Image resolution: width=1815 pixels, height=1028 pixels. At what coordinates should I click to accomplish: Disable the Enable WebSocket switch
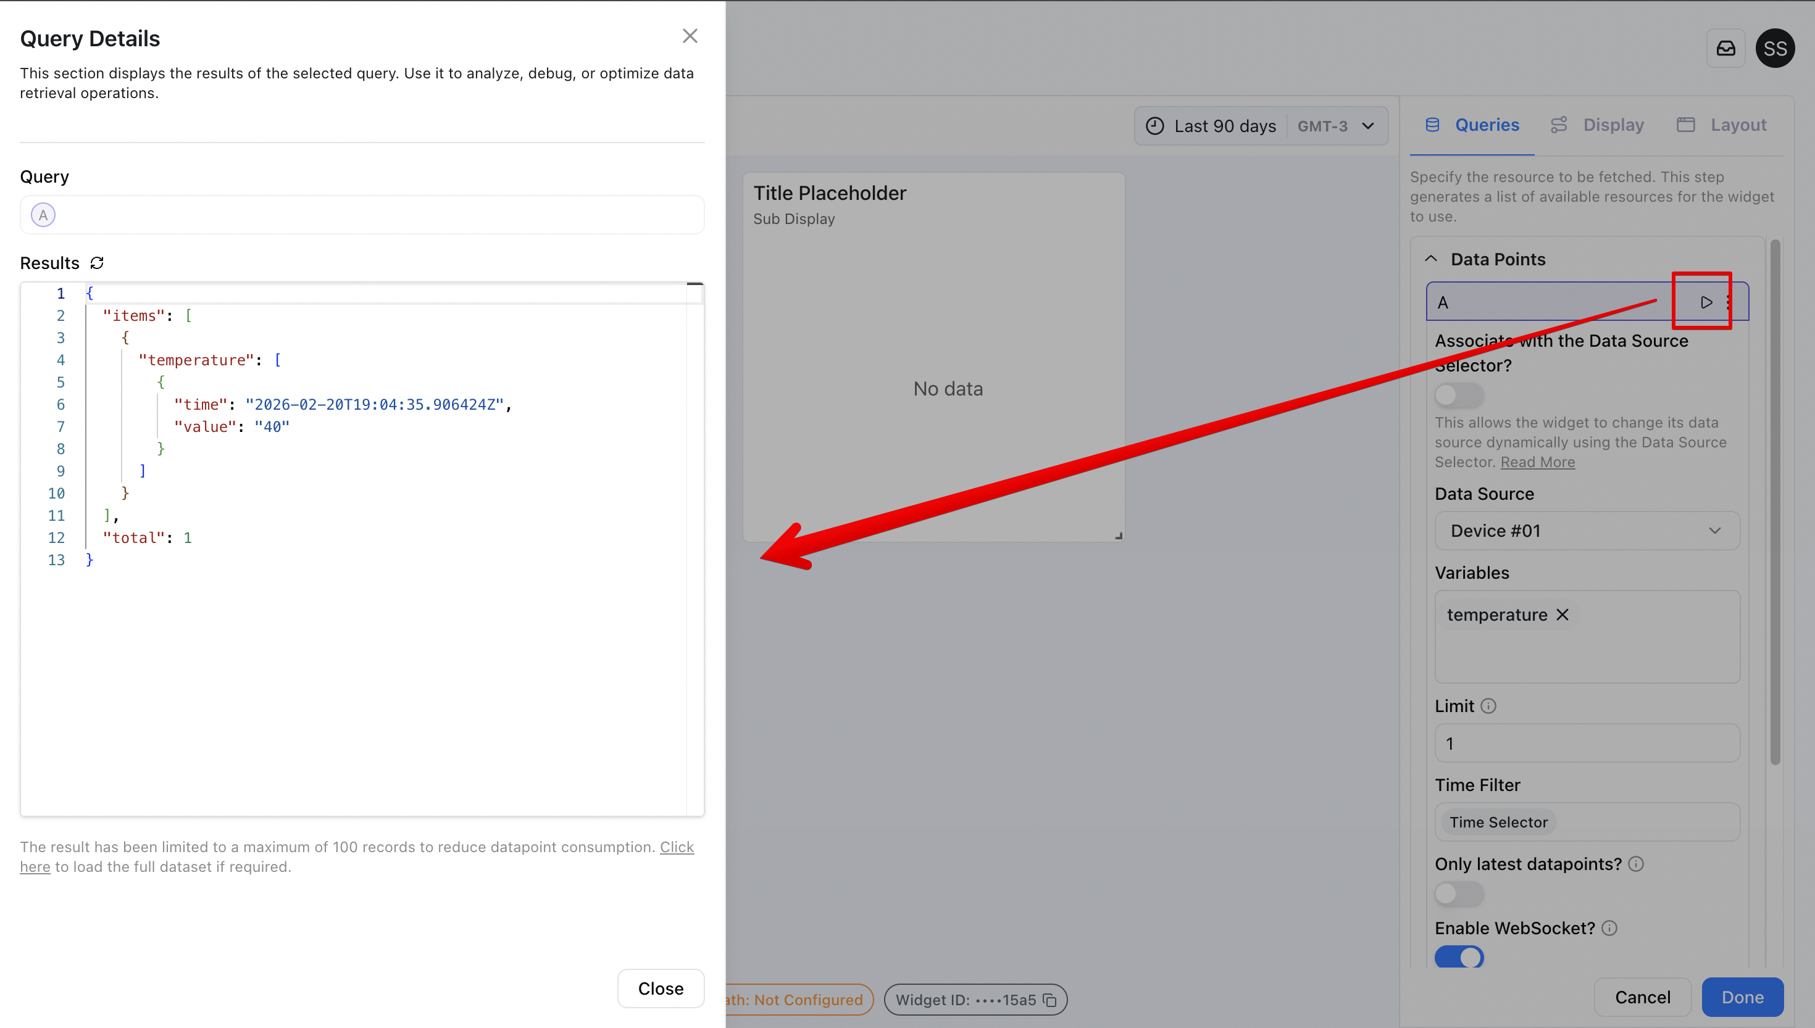[x=1458, y=956]
